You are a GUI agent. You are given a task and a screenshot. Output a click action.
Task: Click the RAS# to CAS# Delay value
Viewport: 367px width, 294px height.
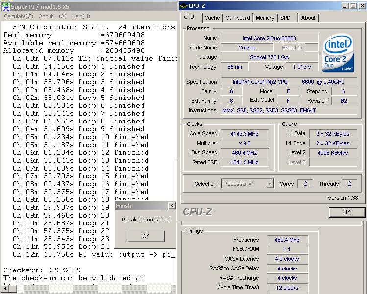287,269
